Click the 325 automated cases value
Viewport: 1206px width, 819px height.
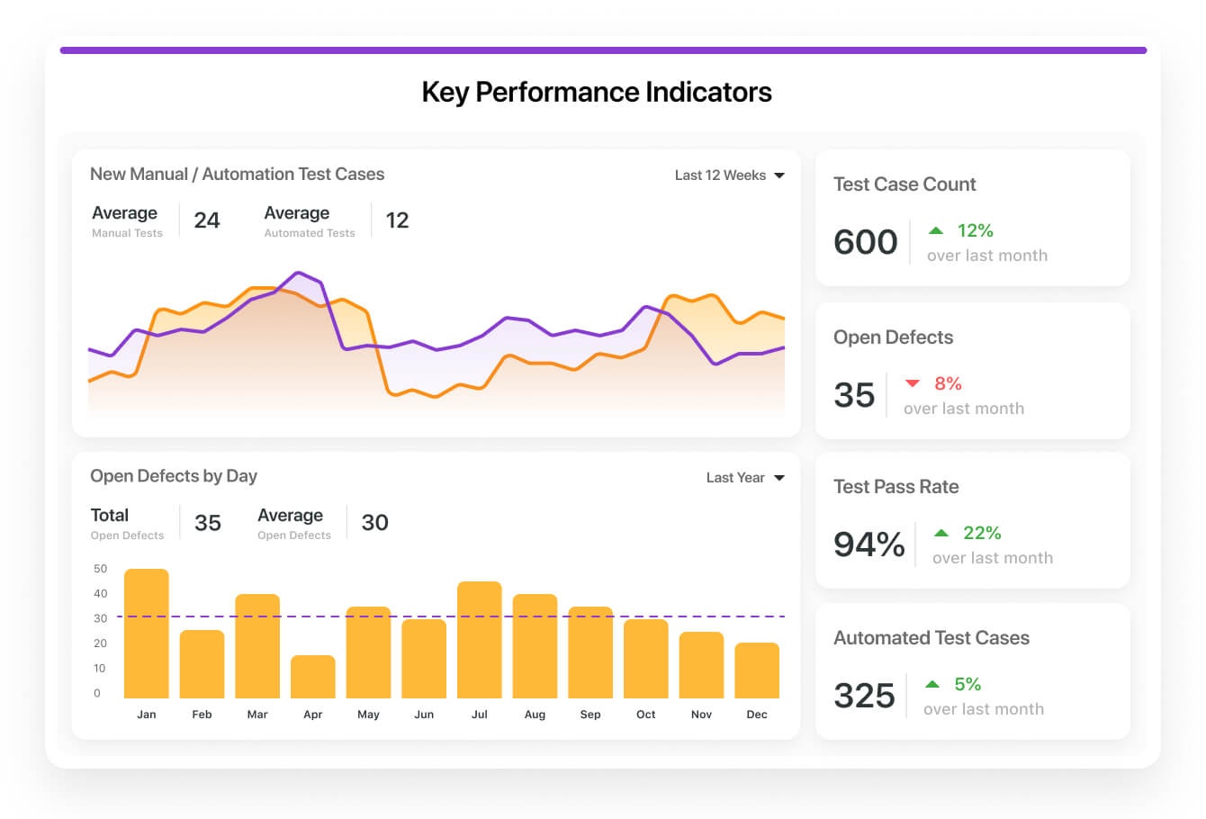[x=865, y=696]
